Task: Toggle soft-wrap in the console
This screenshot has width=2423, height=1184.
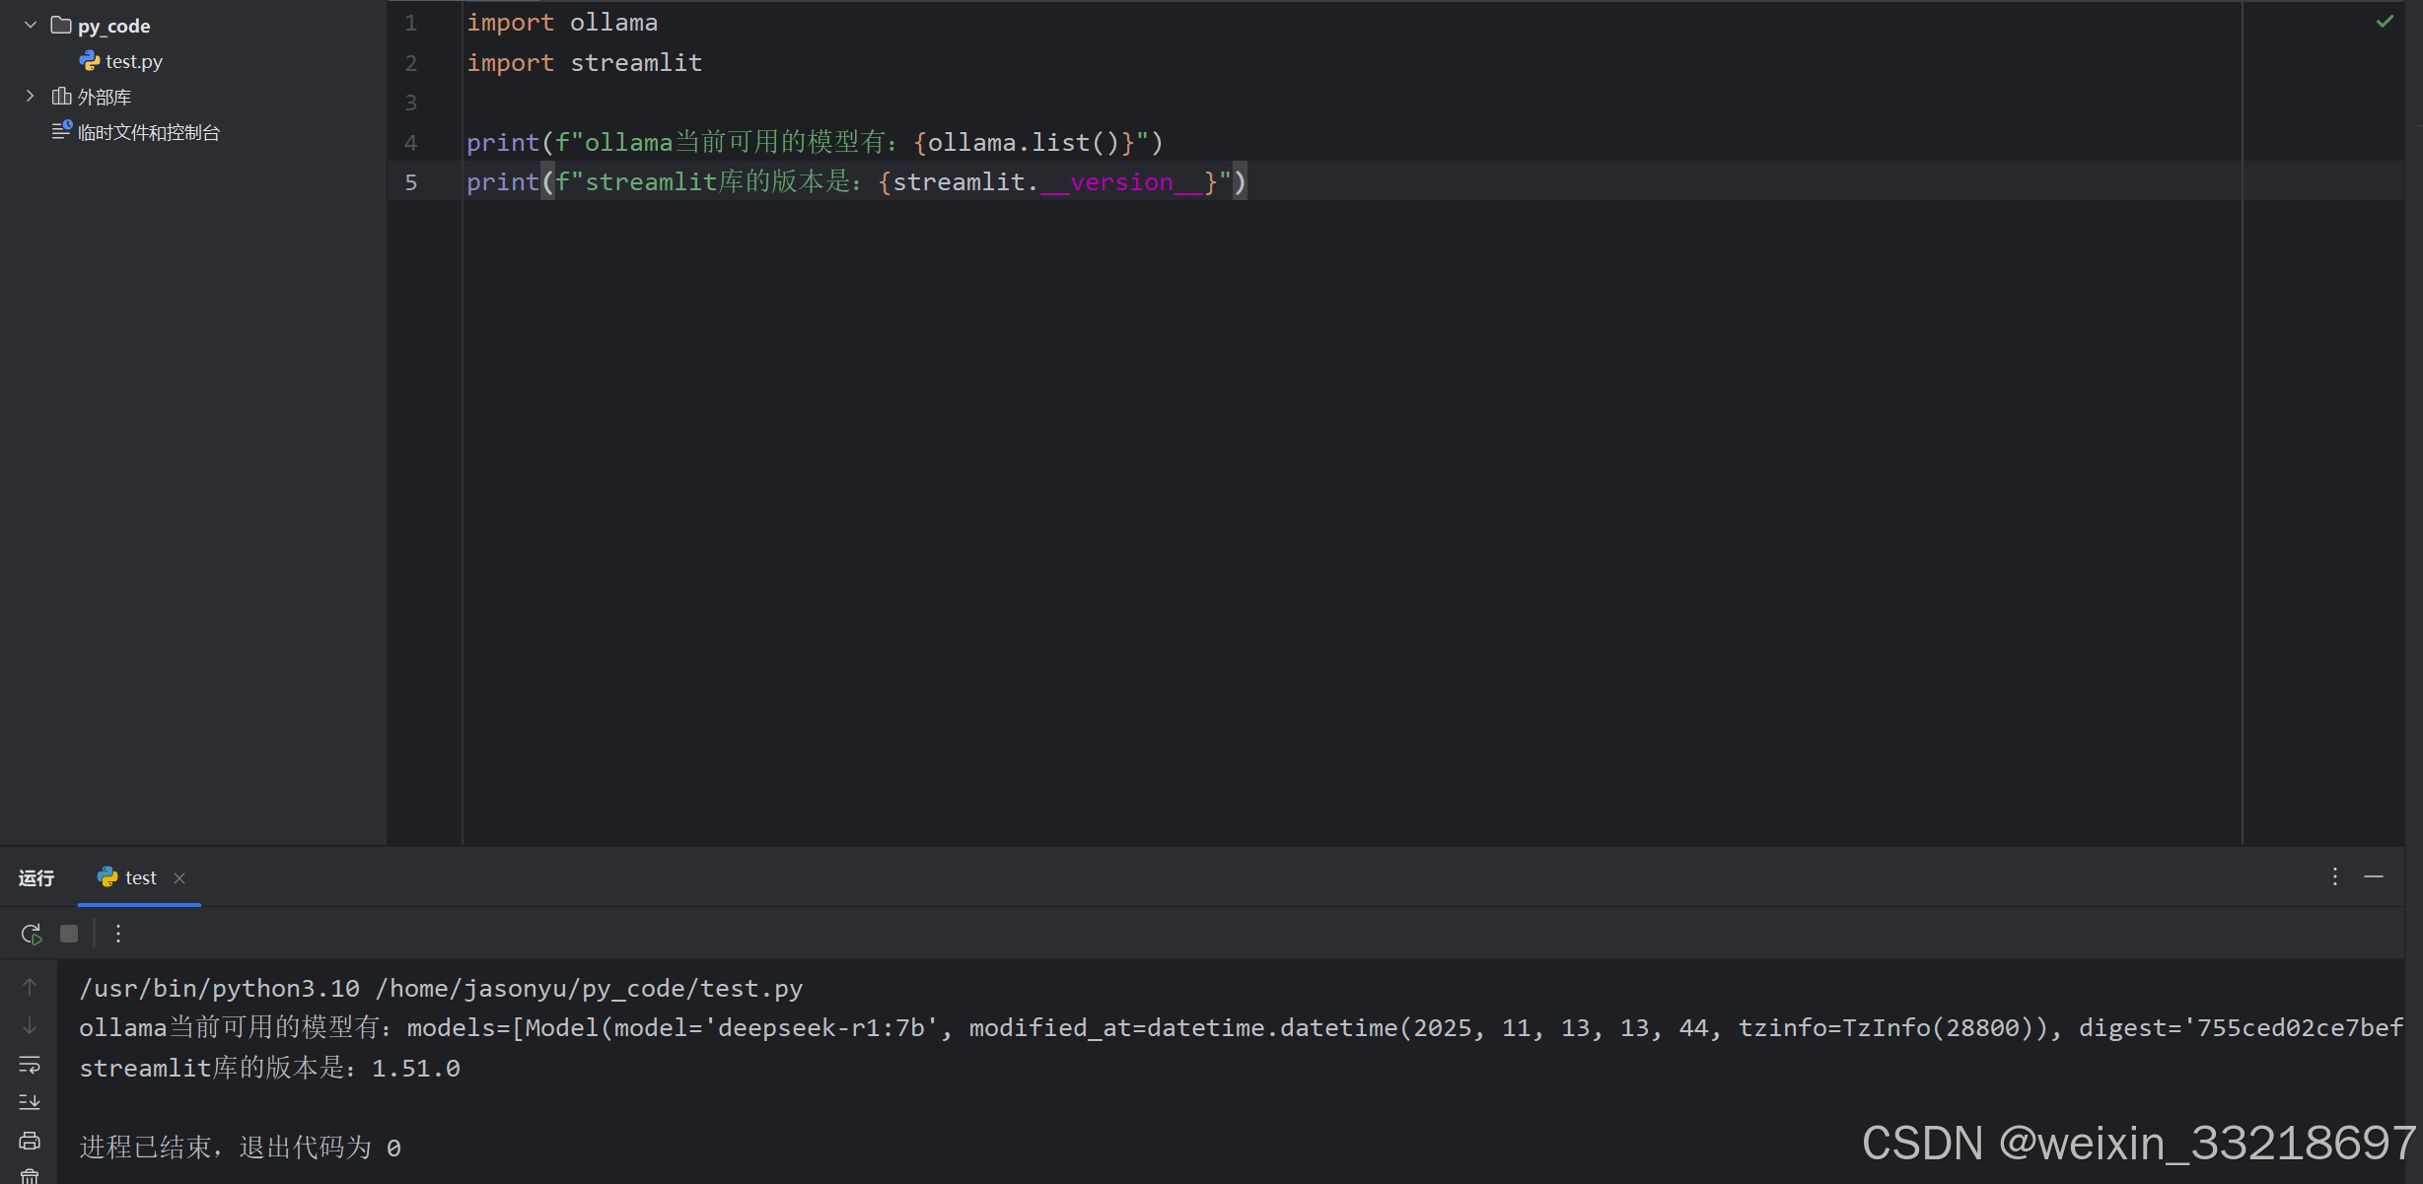Action: point(30,1065)
